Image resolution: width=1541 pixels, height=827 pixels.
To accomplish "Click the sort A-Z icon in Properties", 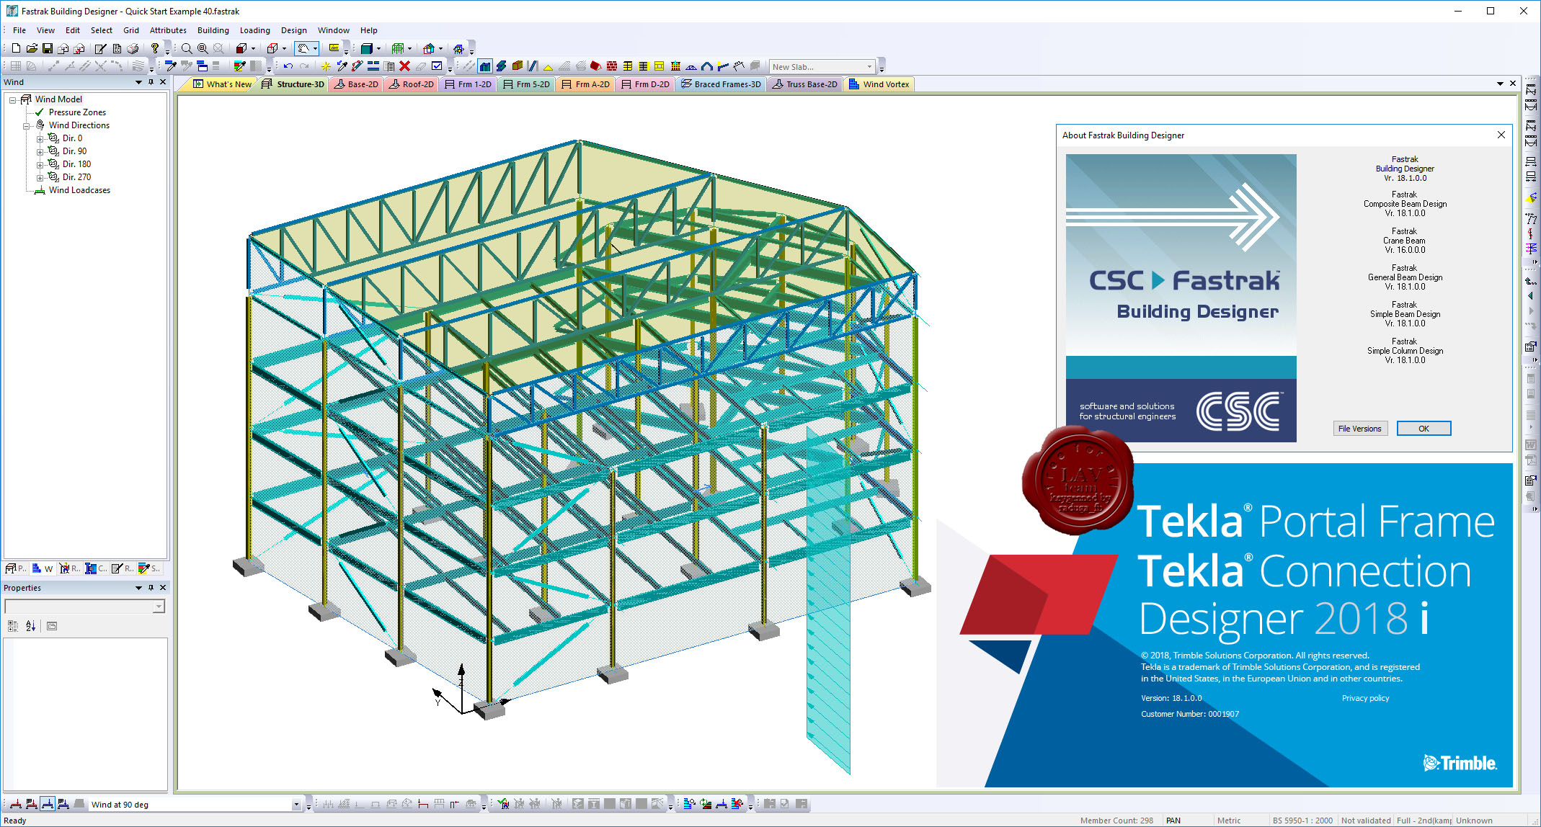I will coord(30,626).
